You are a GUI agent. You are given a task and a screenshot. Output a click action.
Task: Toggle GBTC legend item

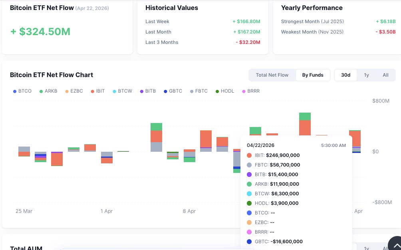(x=173, y=91)
